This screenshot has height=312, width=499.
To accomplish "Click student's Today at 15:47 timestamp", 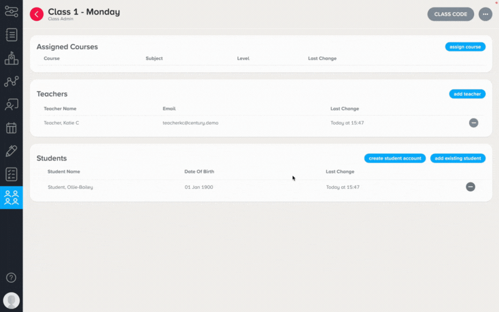I will [342, 187].
